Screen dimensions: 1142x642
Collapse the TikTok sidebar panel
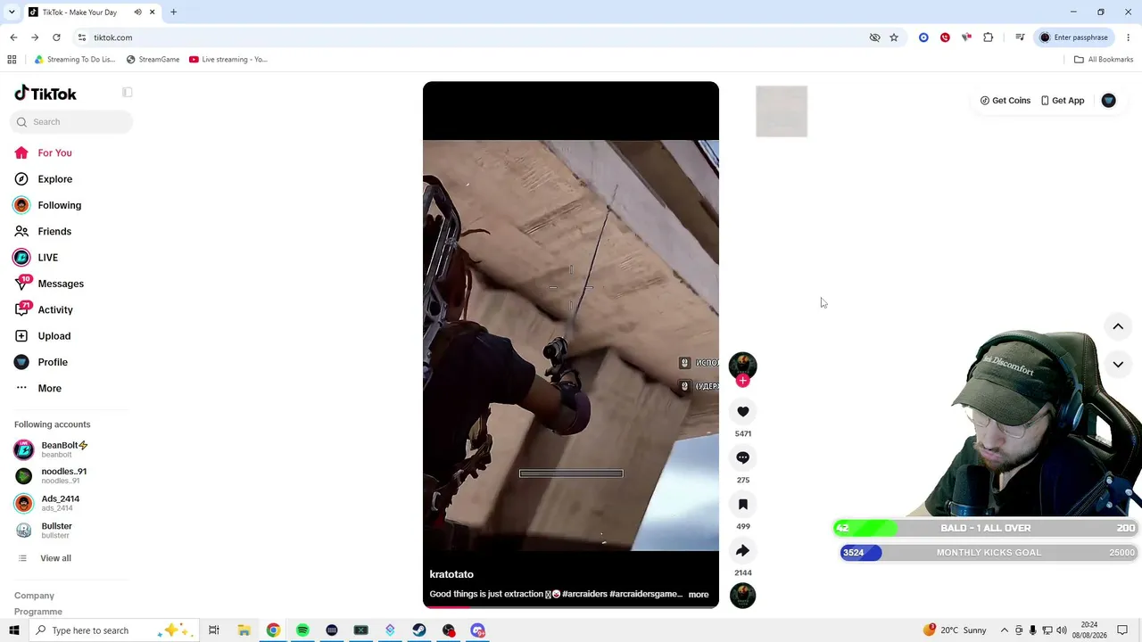(128, 93)
